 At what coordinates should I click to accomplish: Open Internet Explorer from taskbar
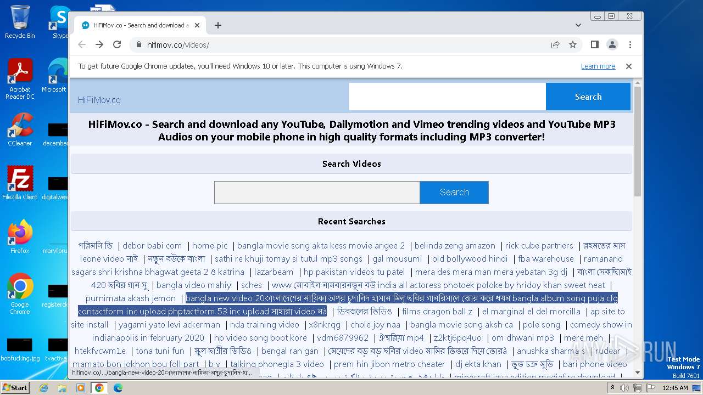[x=43, y=388]
